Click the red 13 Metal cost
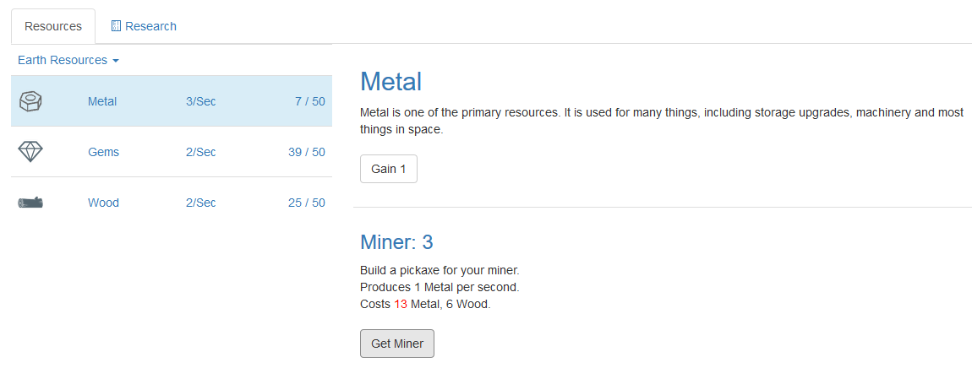Viewport: 972px width, 368px height. point(401,304)
